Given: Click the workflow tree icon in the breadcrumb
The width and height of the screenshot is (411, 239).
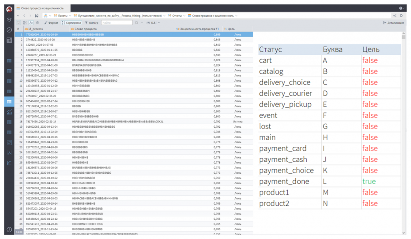Looking at the screenshot, I should (x=45, y=16).
